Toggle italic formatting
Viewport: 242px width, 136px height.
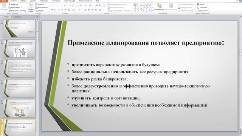pos(55,10)
